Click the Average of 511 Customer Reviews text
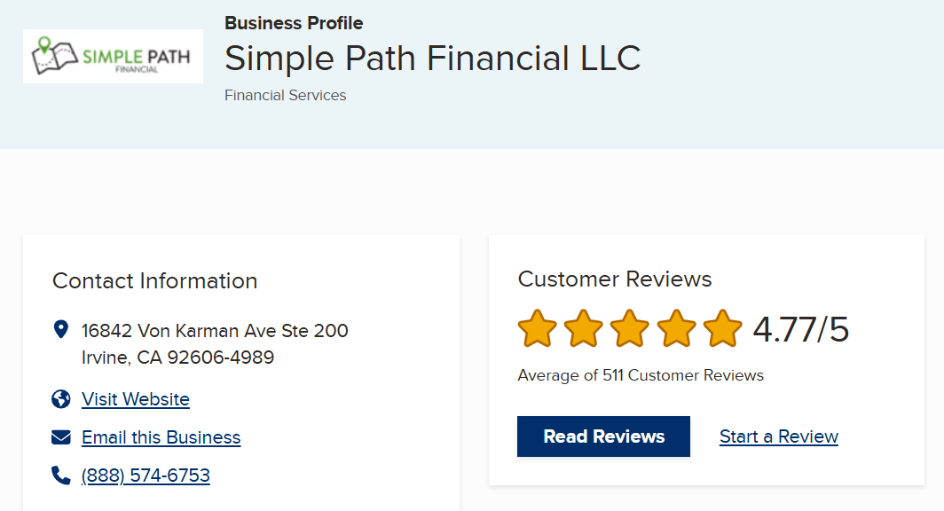 [x=640, y=375]
